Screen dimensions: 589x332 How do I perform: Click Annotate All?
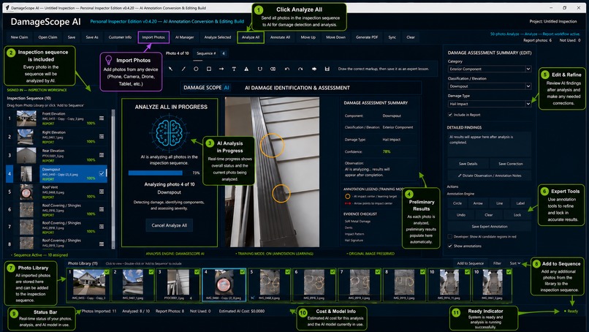280,37
